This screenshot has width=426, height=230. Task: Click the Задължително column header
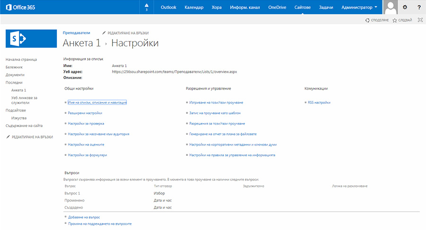click(254, 186)
